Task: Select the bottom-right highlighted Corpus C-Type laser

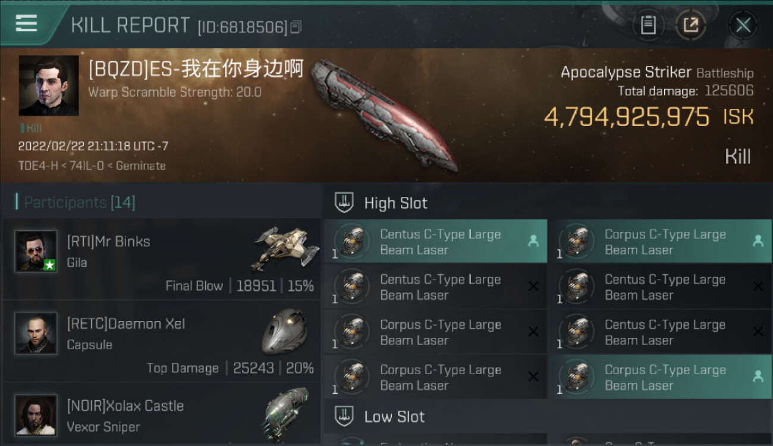Action: coord(660,377)
